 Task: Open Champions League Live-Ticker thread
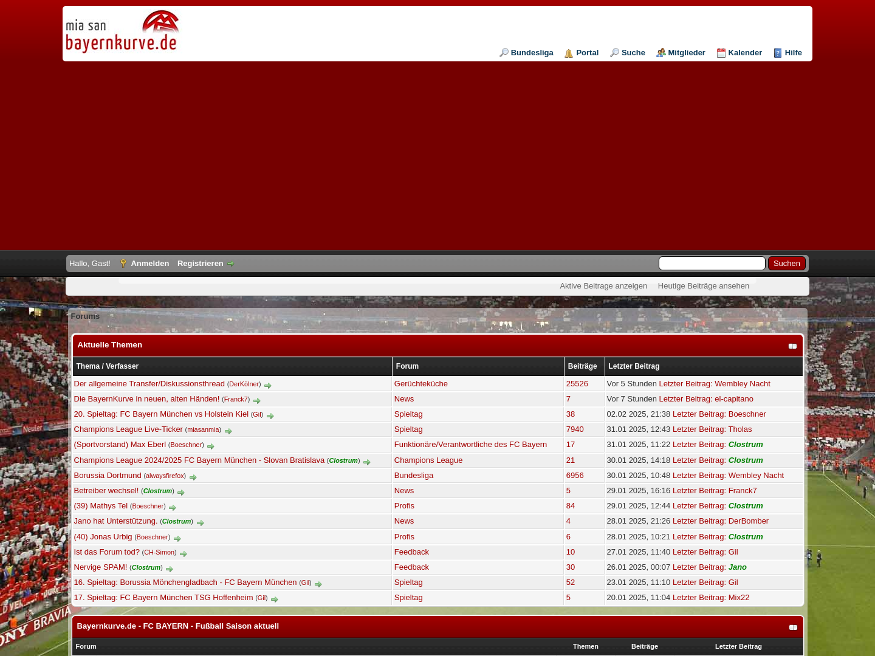(x=128, y=429)
